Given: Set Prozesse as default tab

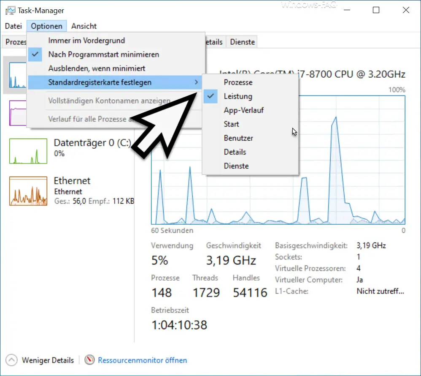Looking at the screenshot, I should [x=250, y=82].
